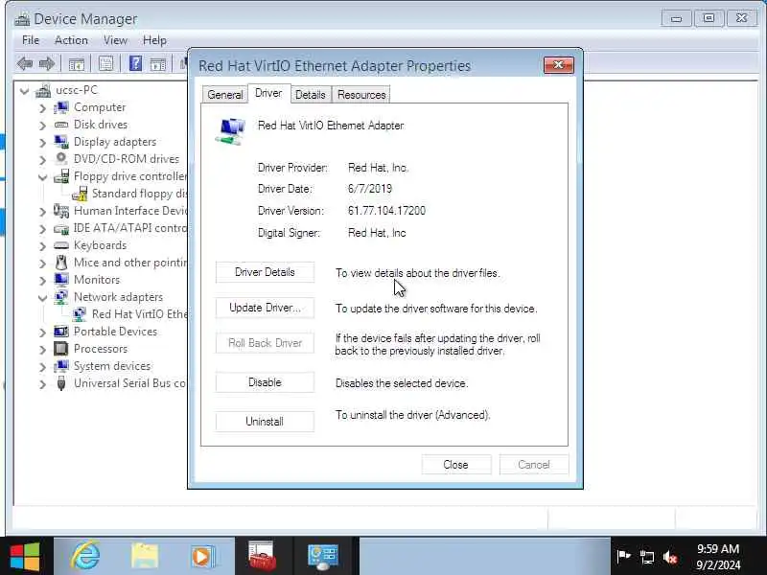The height and width of the screenshot is (575, 767).
Task: Click the Properties toolbar icon
Action: point(105,63)
